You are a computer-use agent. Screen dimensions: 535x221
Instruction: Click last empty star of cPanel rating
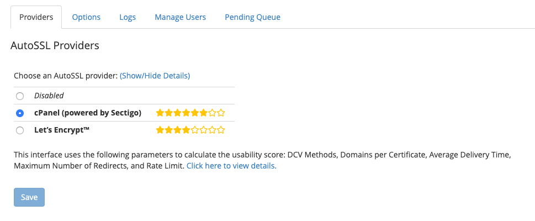[x=221, y=113]
